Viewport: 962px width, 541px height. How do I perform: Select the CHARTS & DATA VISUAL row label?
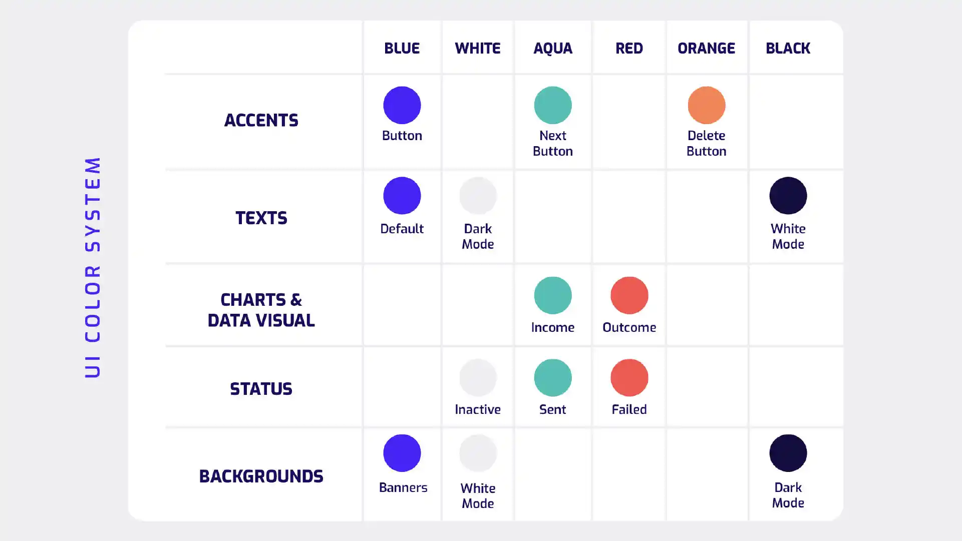tap(261, 310)
